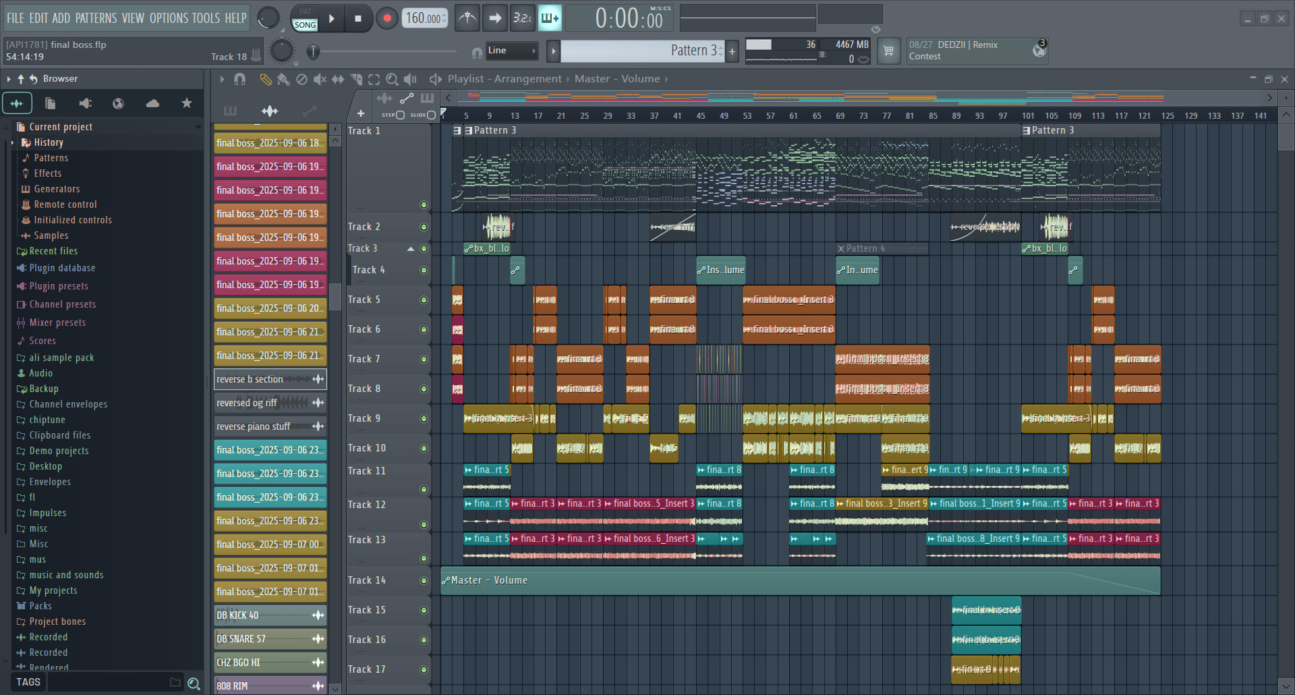Toggle the SLIDE checkbox
Image resolution: width=1295 pixels, height=695 pixels.
[432, 115]
